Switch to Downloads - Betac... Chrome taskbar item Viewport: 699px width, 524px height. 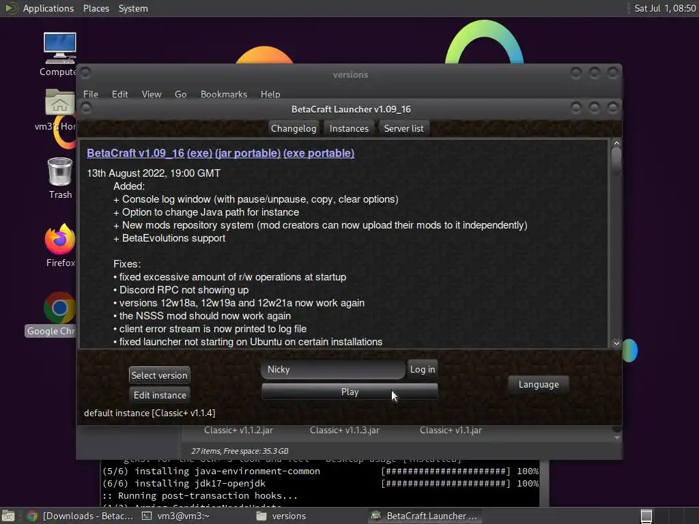pos(81,516)
